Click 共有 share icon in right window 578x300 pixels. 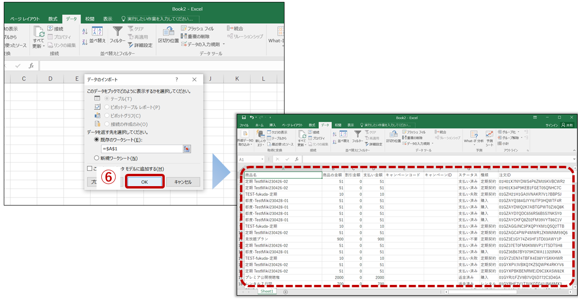click(567, 125)
